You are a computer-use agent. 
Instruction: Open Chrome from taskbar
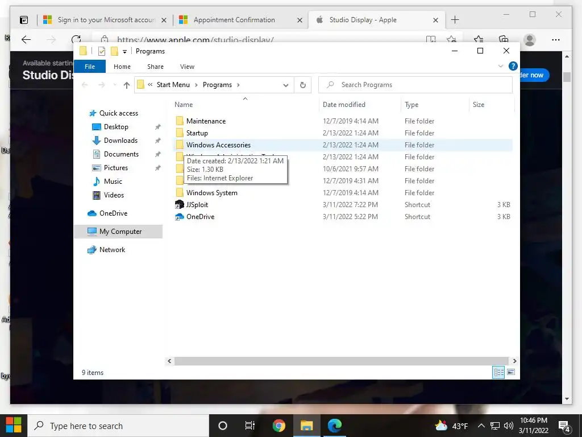[x=278, y=426]
